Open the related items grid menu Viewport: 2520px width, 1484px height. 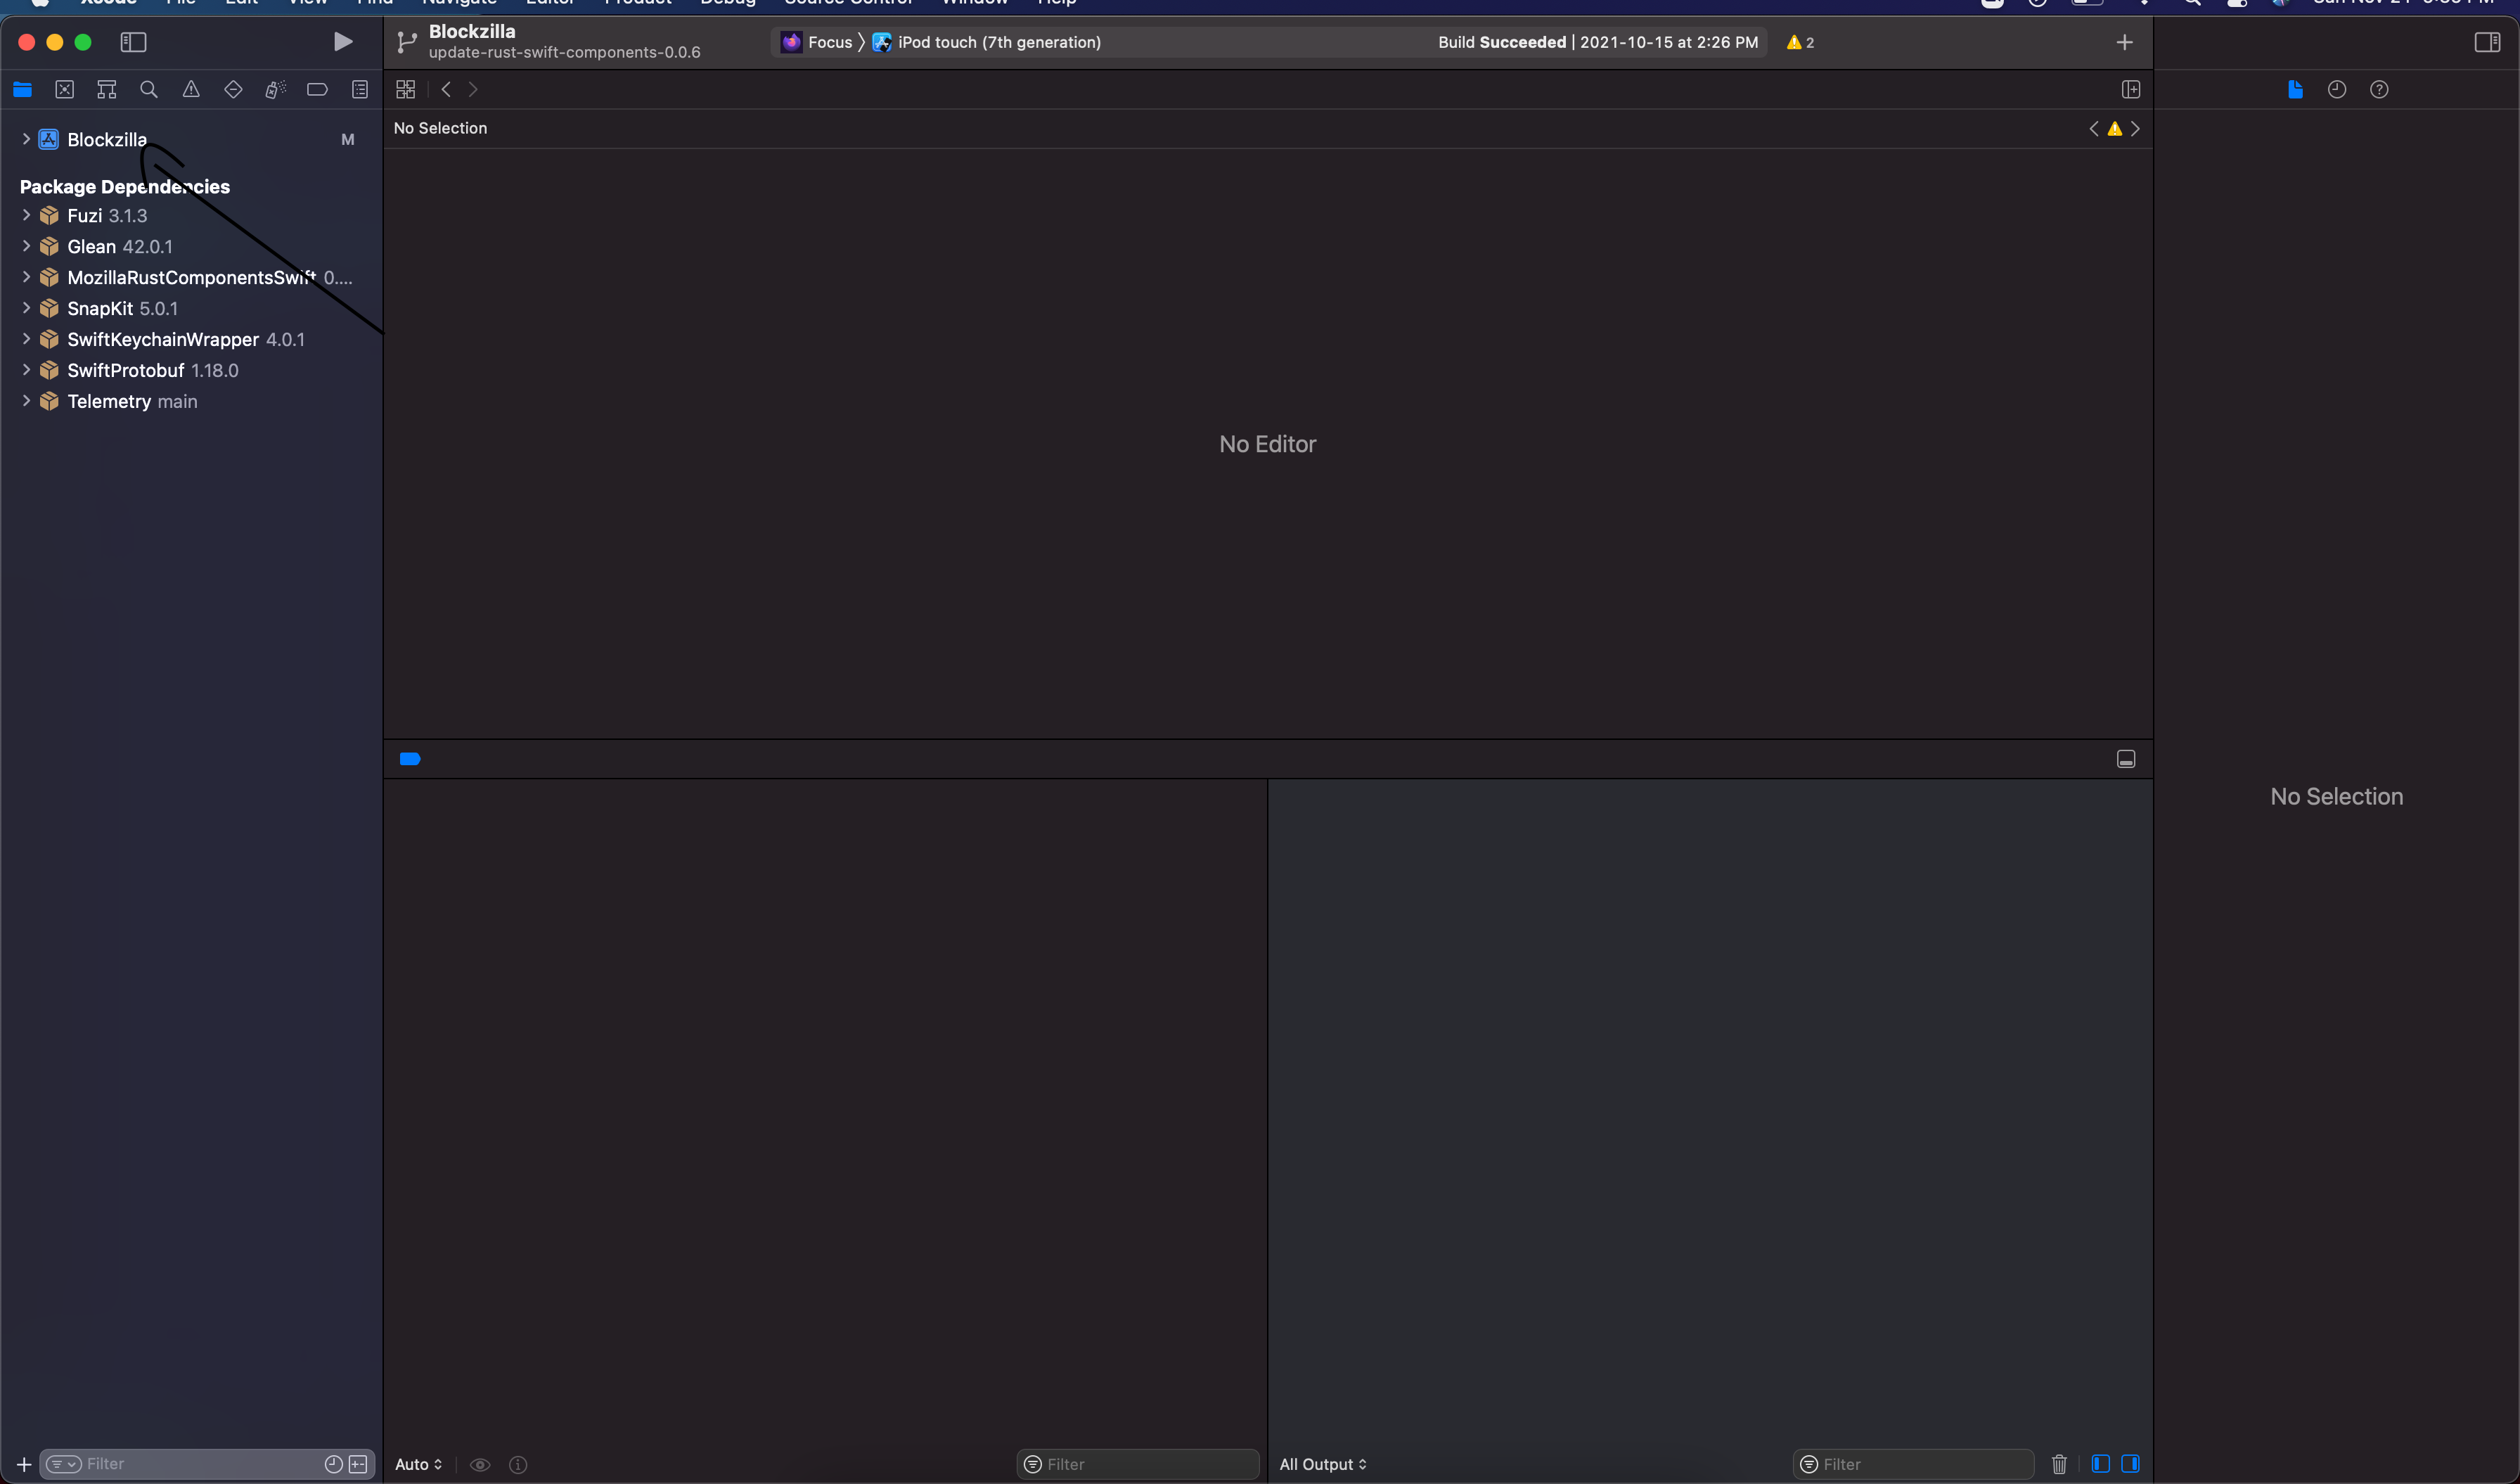(405, 90)
